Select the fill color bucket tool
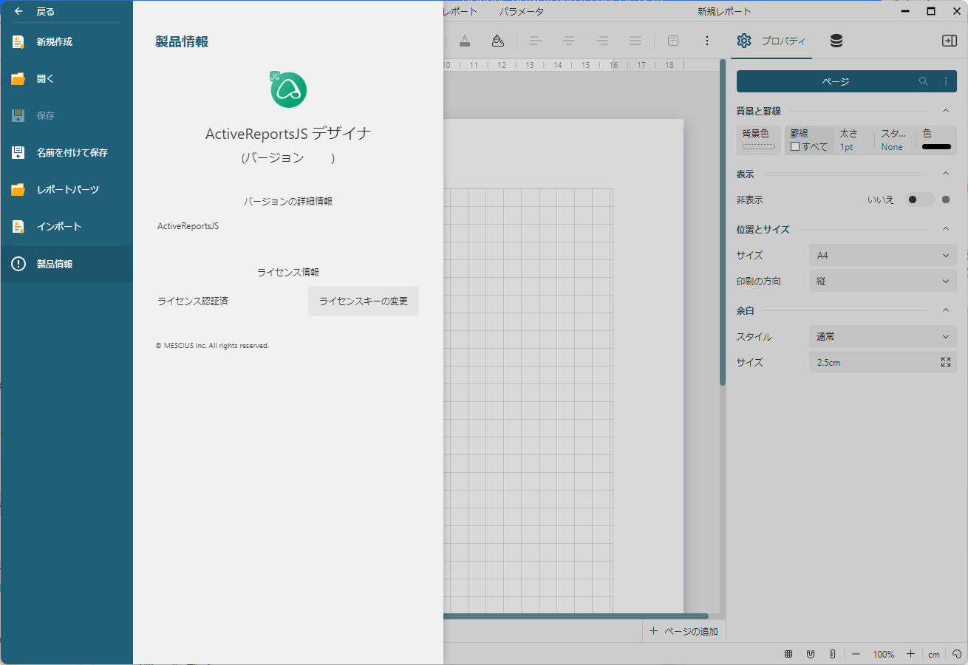This screenshot has height=665, width=968. [x=498, y=41]
